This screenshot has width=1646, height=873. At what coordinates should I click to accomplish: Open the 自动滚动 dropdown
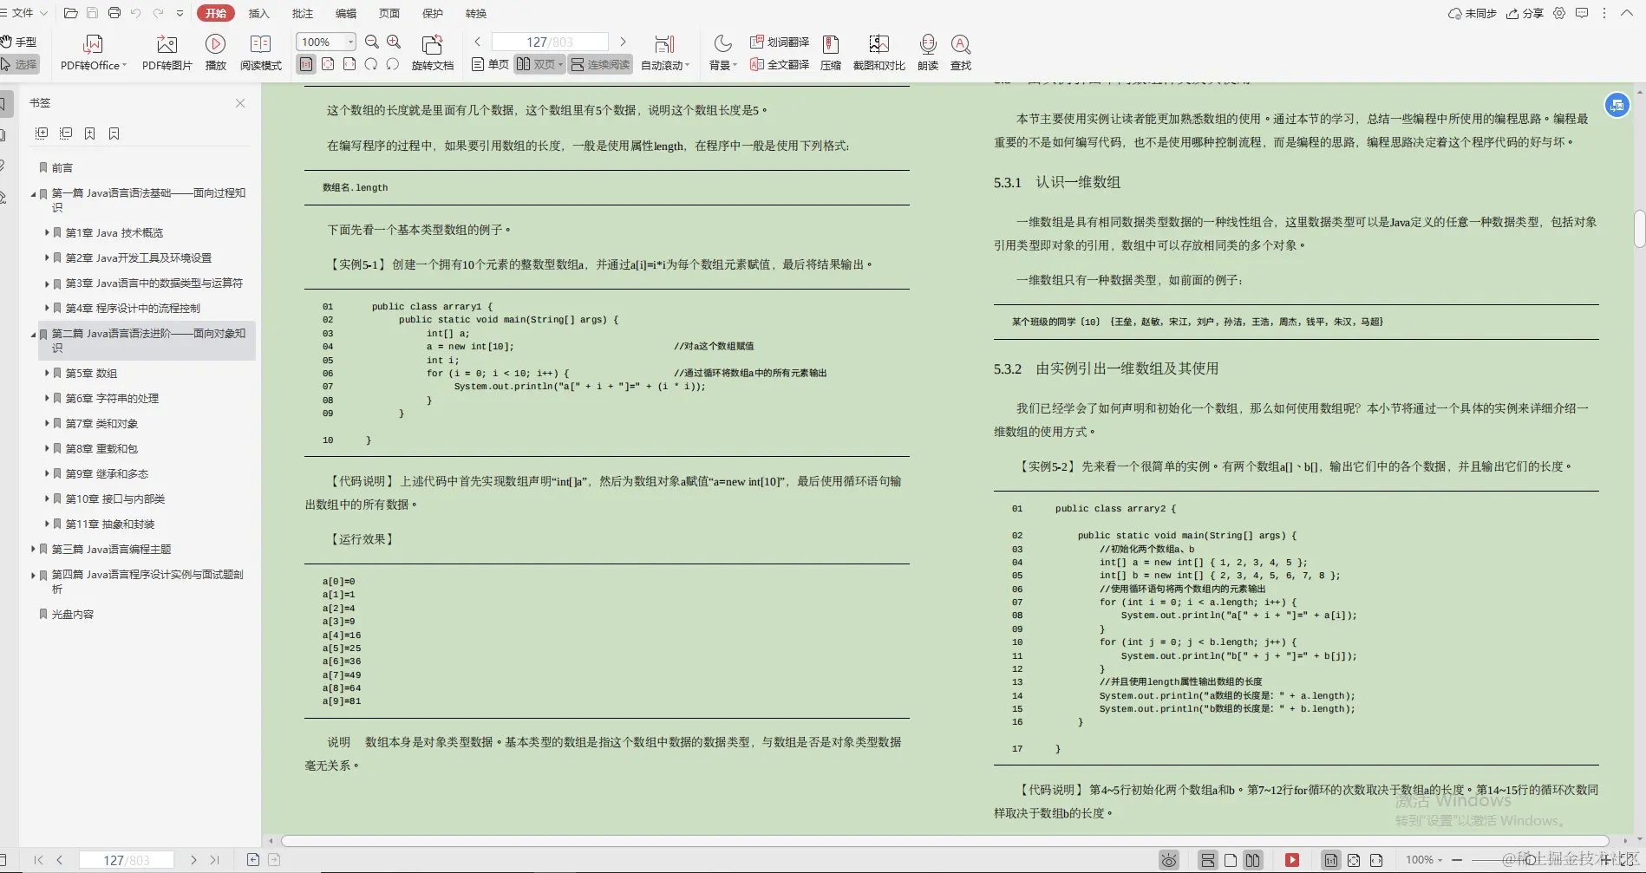pyautogui.click(x=663, y=63)
